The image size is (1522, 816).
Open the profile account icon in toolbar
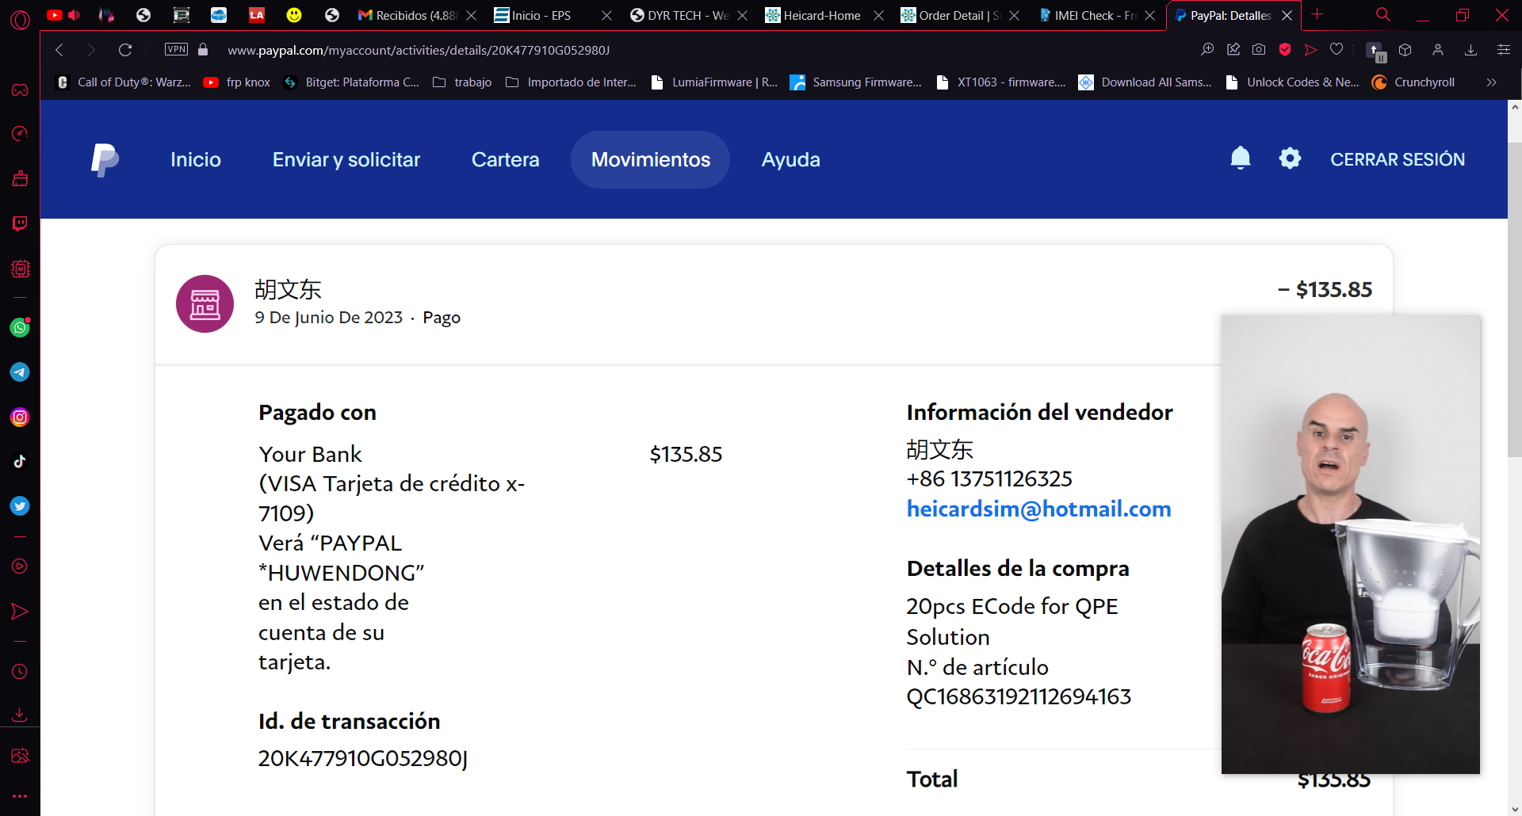click(x=1438, y=50)
